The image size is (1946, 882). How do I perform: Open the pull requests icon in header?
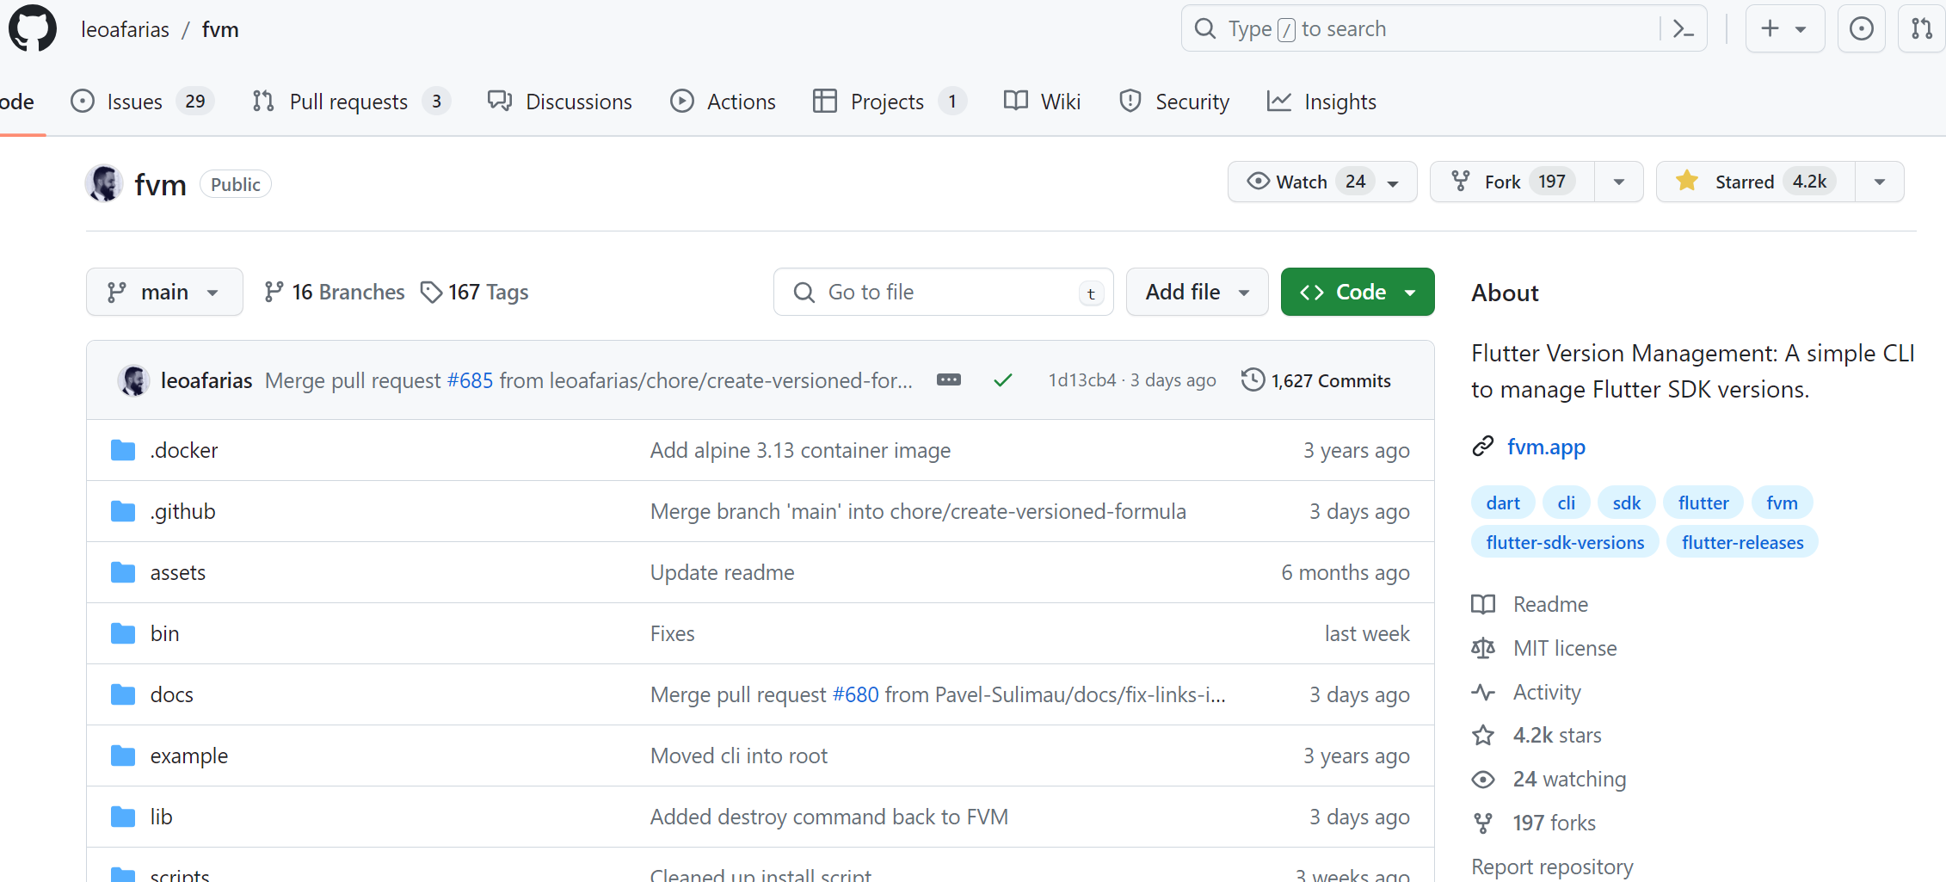point(1923,29)
